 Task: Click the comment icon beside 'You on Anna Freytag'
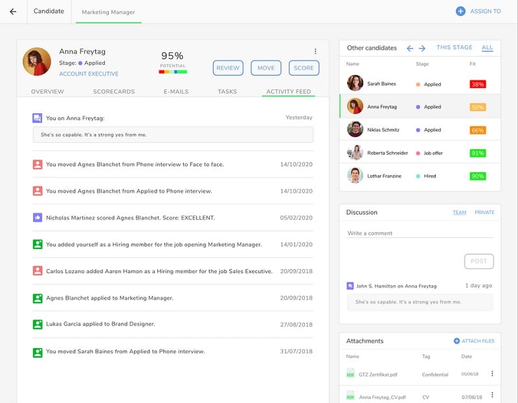pyautogui.click(x=38, y=118)
